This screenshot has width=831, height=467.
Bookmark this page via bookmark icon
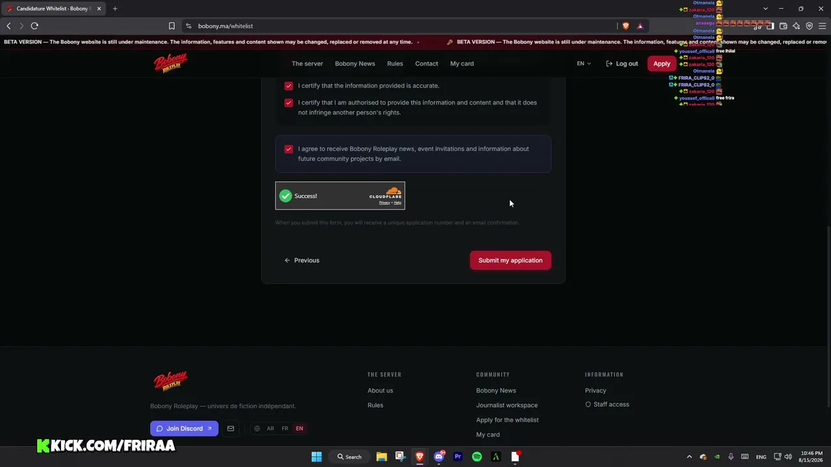click(x=171, y=26)
